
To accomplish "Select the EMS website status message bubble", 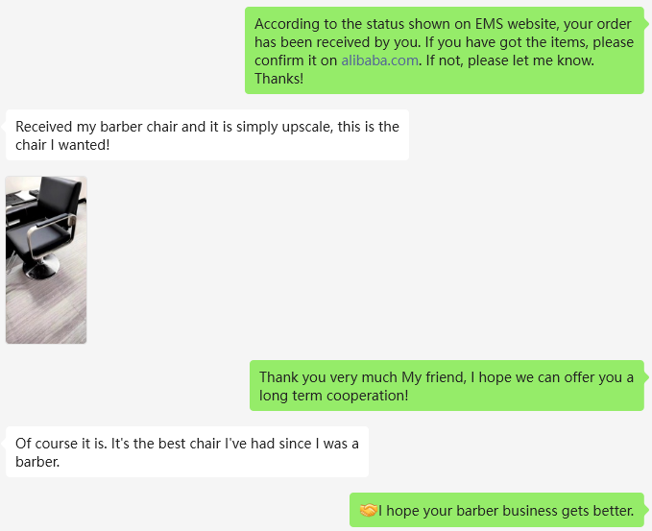I will [444, 51].
